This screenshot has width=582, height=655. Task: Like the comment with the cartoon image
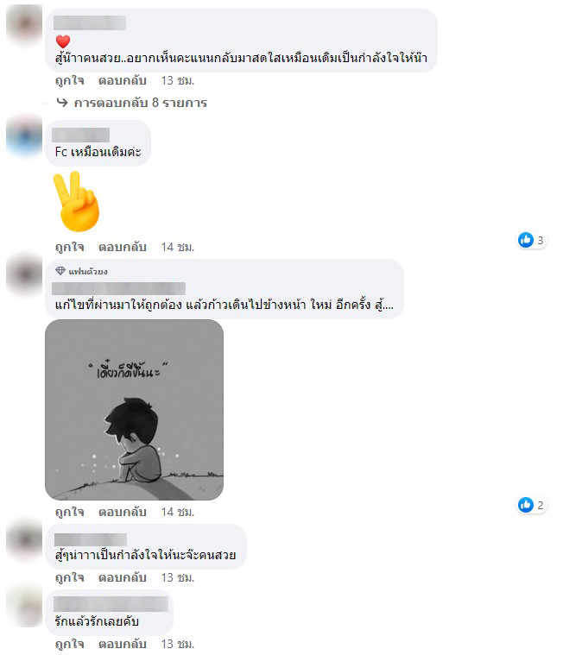click(69, 512)
